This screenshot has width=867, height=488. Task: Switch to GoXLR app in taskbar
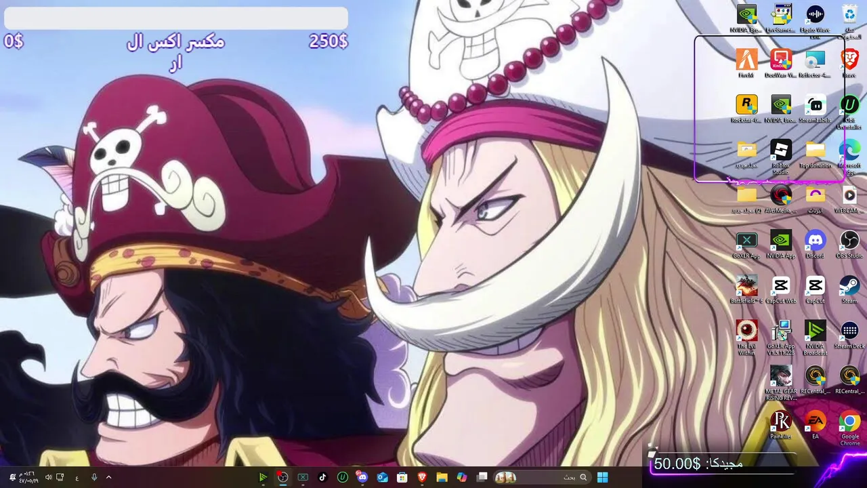click(x=303, y=477)
